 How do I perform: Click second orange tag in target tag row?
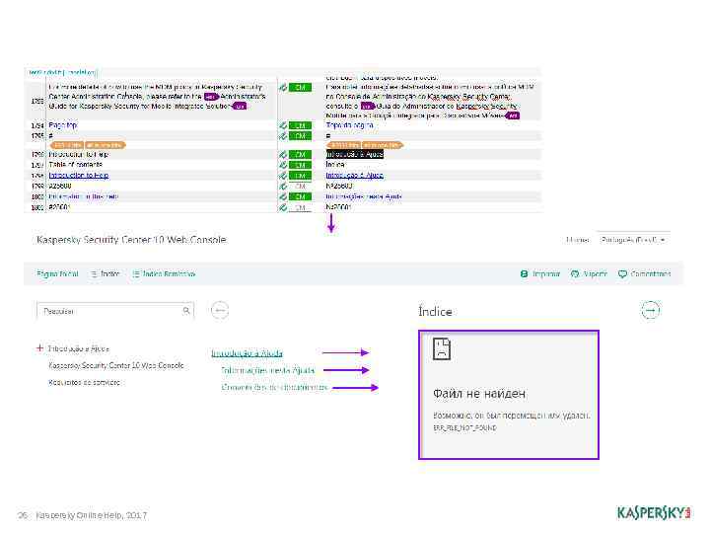[x=383, y=145]
